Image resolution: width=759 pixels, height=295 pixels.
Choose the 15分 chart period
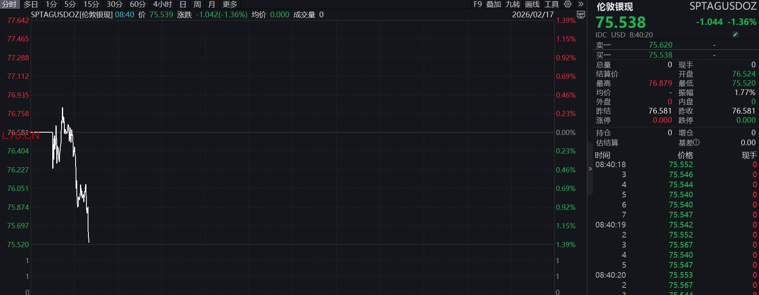tap(91, 4)
